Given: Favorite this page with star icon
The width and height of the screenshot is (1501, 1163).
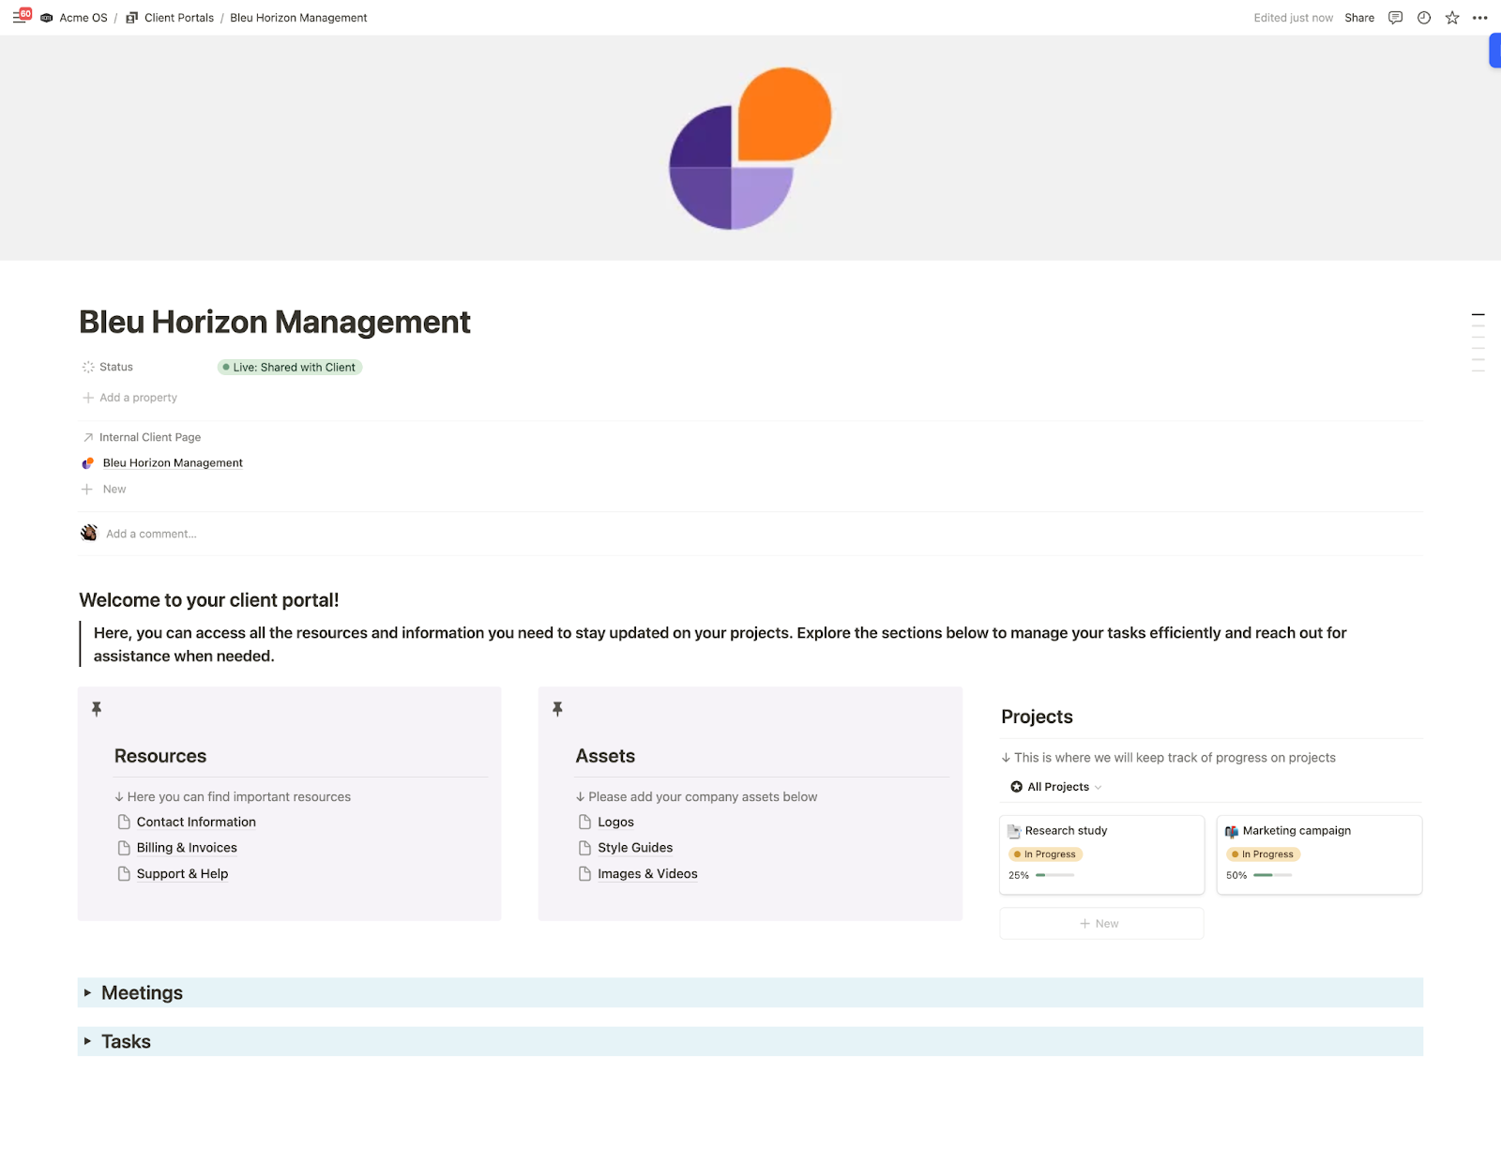Looking at the screenshot, I should [x=1452, y=18].
